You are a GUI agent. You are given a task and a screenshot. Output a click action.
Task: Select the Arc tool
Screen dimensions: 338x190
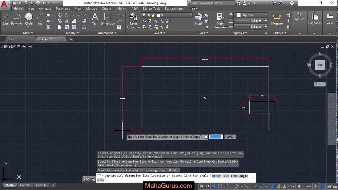click(40, 19)
